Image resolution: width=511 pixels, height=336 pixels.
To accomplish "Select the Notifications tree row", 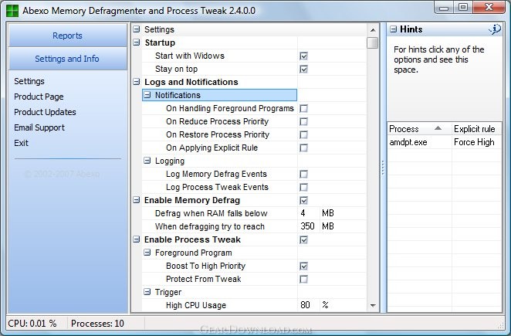I will coord(219,95).
